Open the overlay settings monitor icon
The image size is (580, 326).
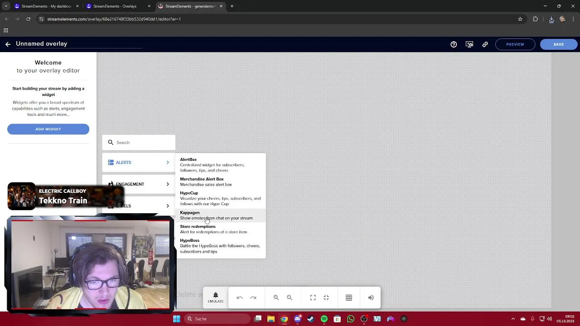(x=469, y=44)
